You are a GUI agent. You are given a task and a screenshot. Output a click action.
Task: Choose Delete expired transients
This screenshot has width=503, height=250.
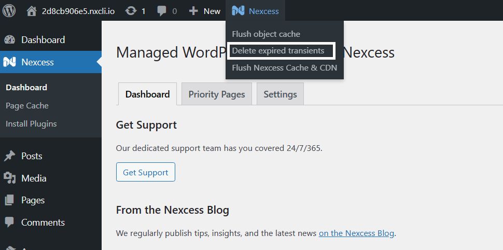(278, 51)
